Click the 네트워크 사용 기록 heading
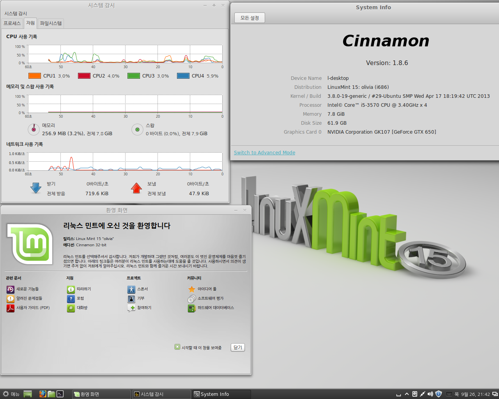The image size is (499, 399). pos(25,144)
